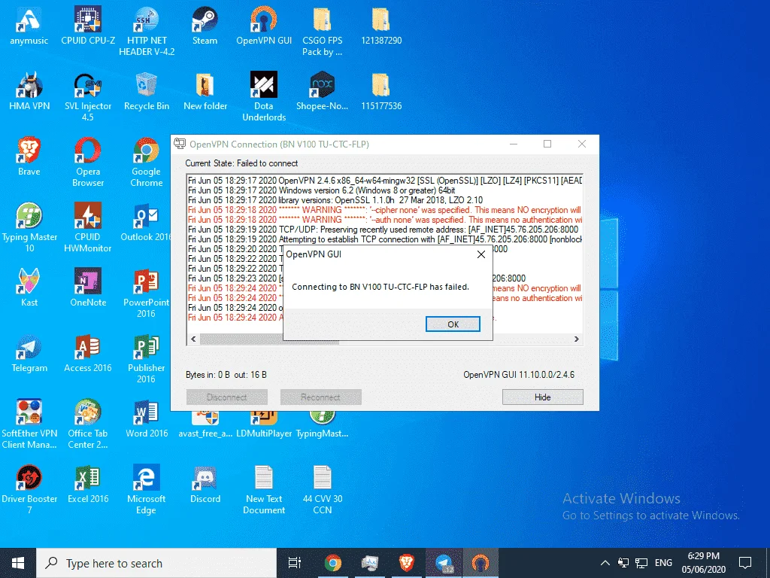770x578 pixels.
Task: Click right arrow of log horizontal scrollbar
Action: point(577,339)
